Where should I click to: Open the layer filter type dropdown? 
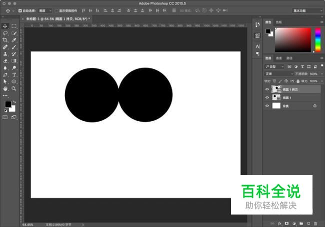point(274,66)
